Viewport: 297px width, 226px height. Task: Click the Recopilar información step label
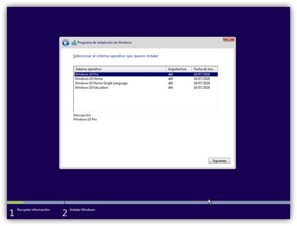click(33, 210)
